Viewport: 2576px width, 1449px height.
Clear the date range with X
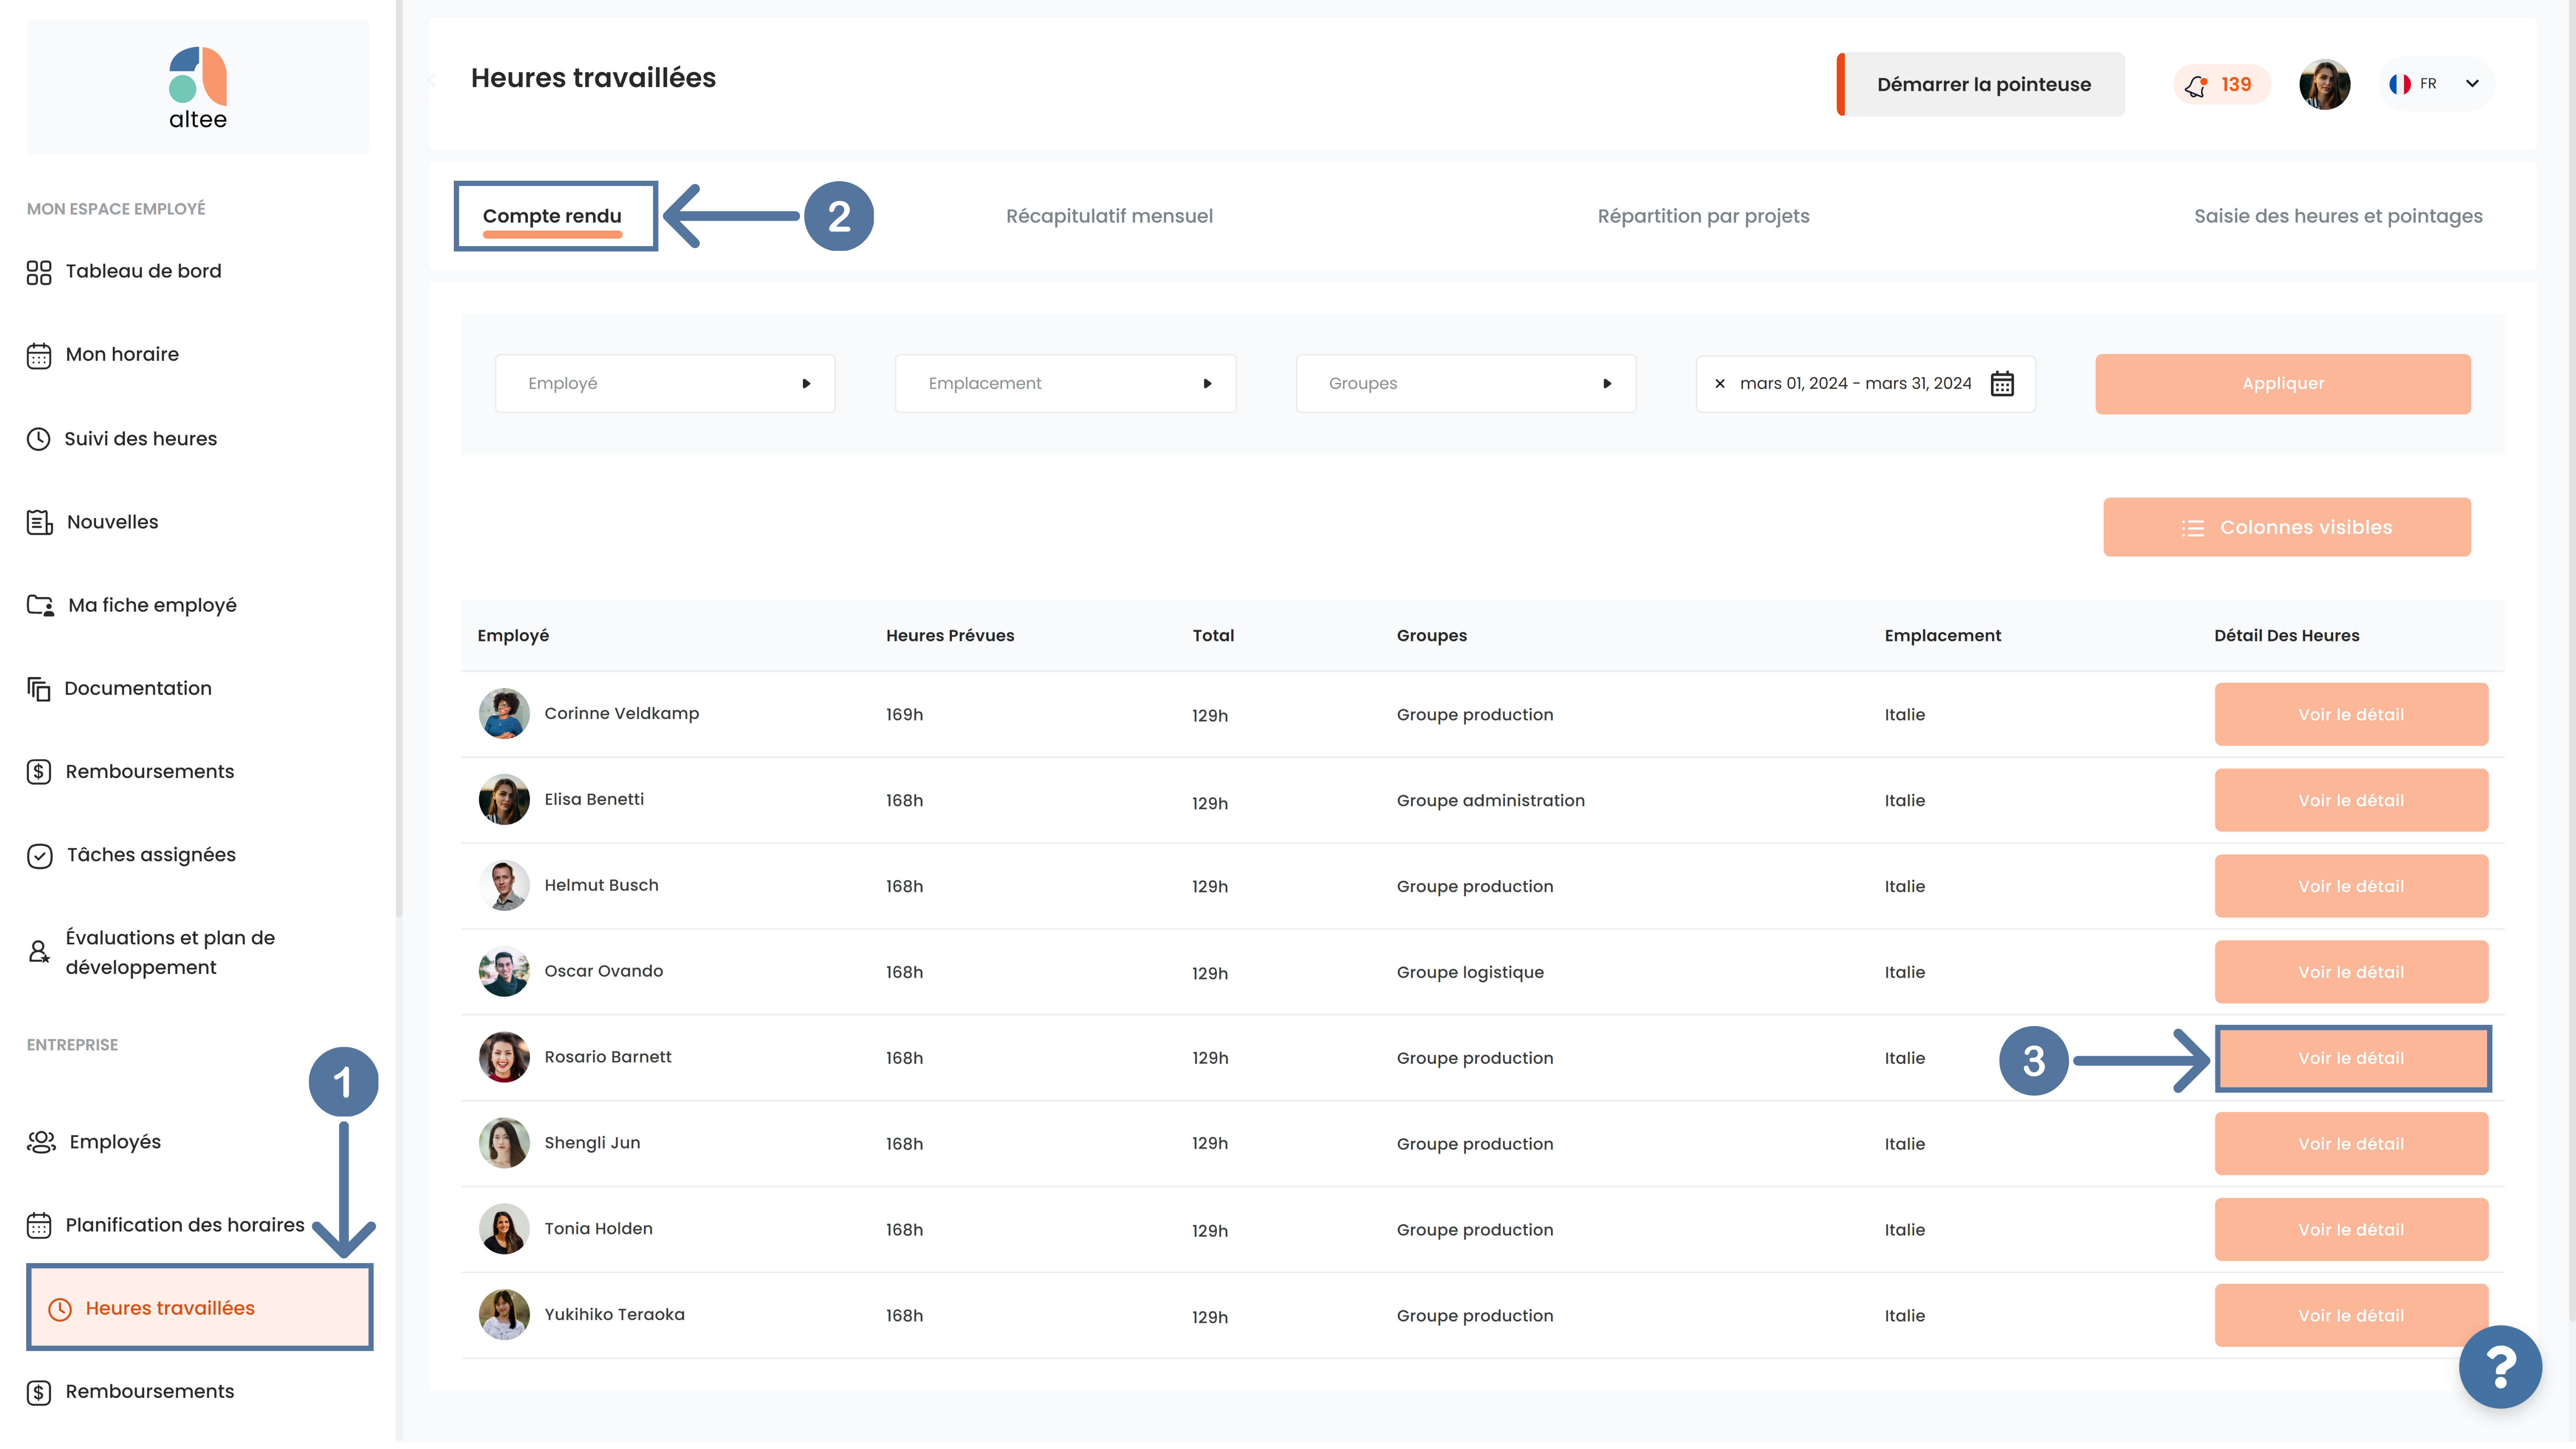coord(1720,384)
